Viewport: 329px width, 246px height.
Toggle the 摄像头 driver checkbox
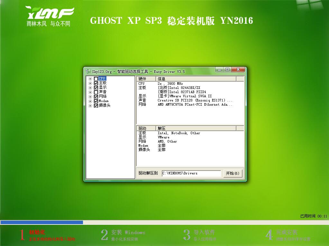pos(96,106)
